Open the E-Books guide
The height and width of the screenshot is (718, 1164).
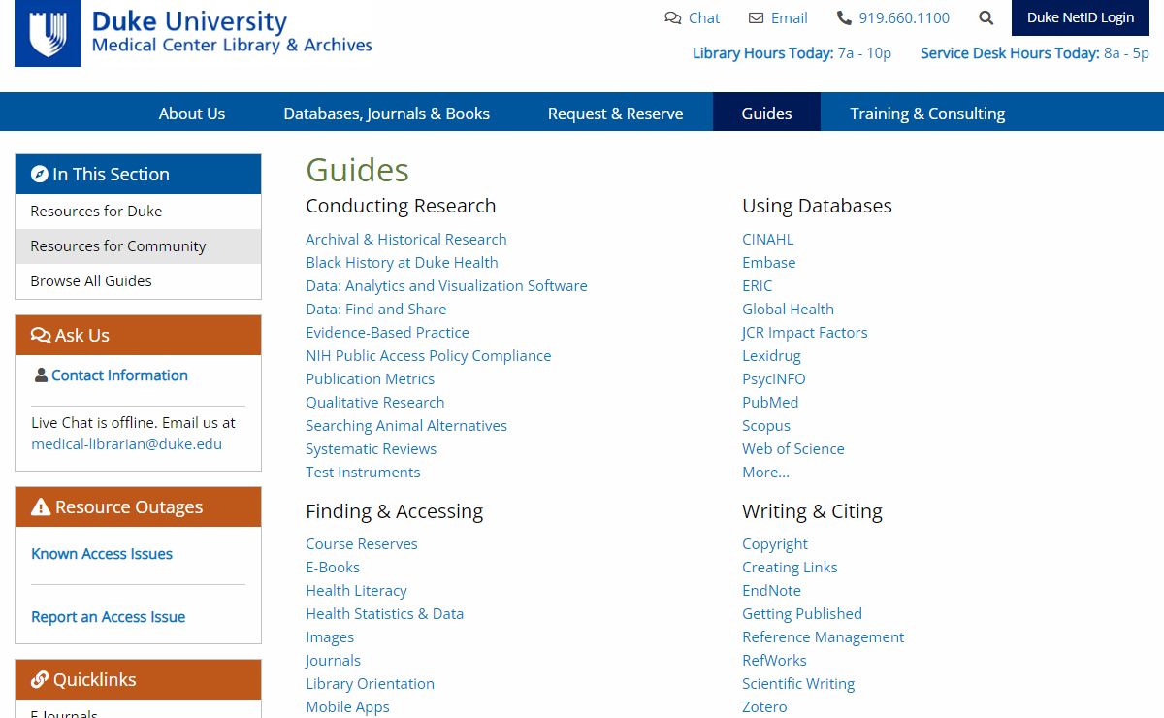[x=332, y=567]
